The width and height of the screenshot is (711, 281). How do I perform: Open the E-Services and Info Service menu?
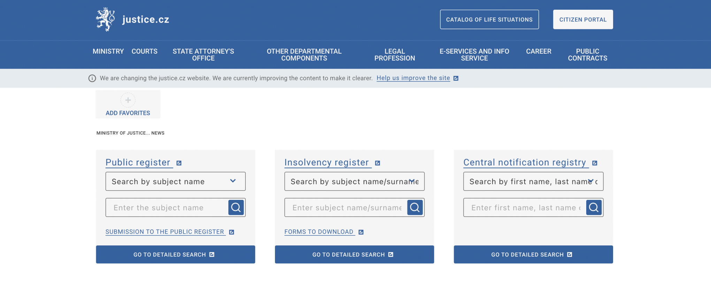[474, 55]
